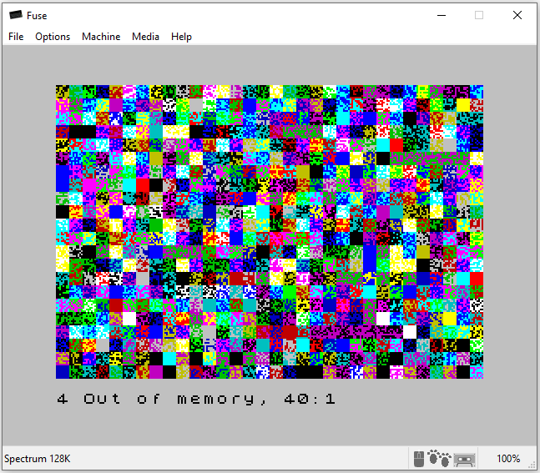Close the Fuse window

pyautogui.click(x=517, y=15)
